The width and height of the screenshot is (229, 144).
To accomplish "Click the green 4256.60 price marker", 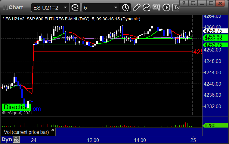I will pos(215,37).
